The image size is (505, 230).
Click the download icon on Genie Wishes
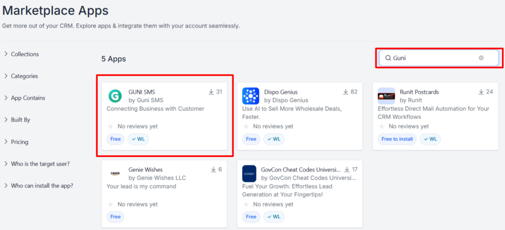pyautogui.click(x=213, y=169)
